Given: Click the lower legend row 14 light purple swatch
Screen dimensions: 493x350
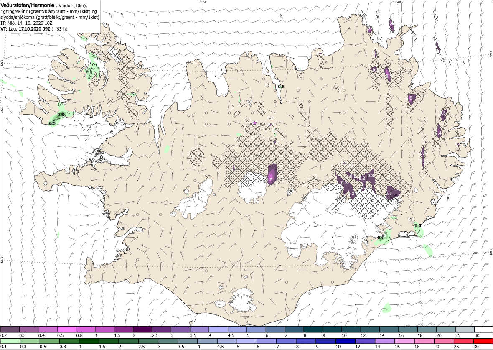Looking at the screenshot, I should coord(384,341).
